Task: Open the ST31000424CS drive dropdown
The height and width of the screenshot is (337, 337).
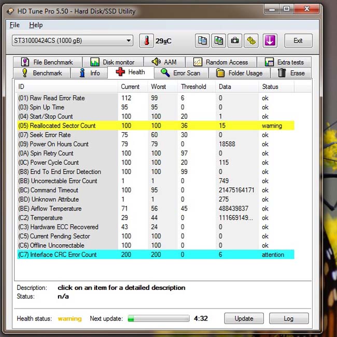Action: [73, 40]
